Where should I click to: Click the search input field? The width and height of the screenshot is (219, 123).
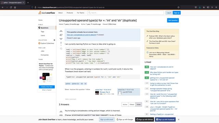[x=126, y=13]
